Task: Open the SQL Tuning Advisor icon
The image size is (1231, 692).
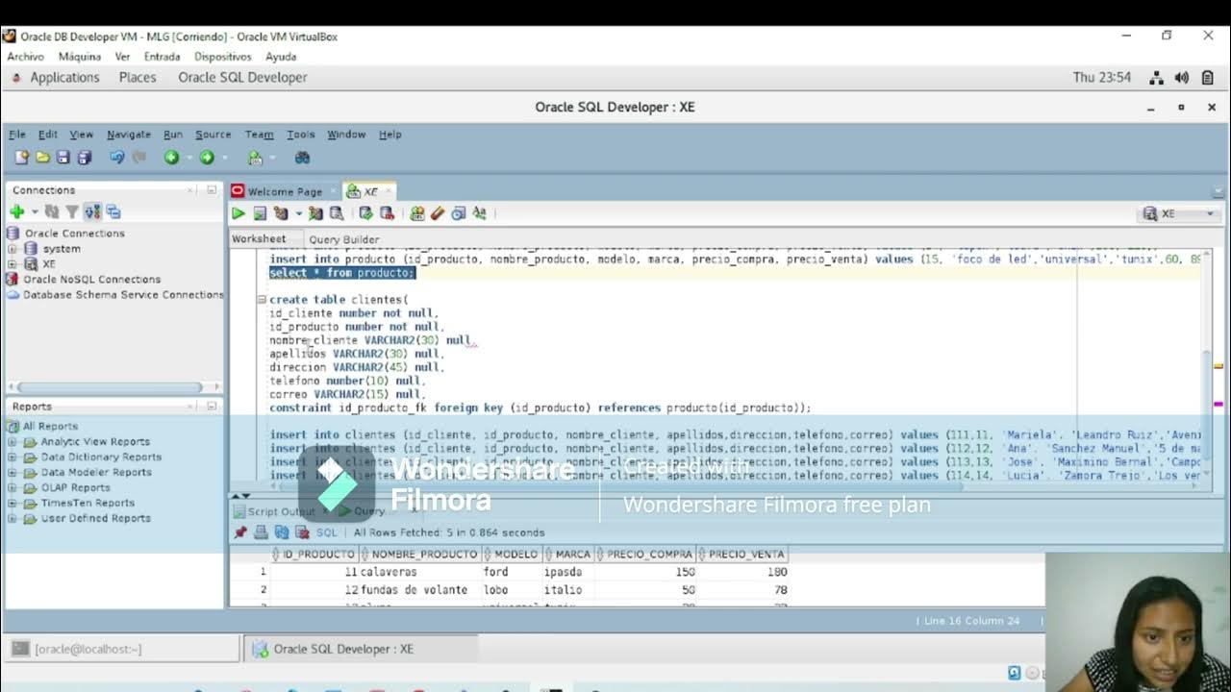Action: [x=337, y=213]
